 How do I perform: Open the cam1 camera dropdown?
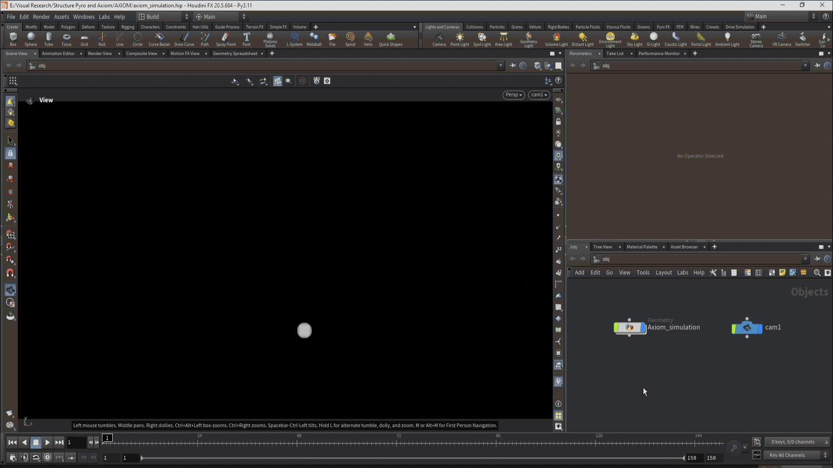click(539, 95)
